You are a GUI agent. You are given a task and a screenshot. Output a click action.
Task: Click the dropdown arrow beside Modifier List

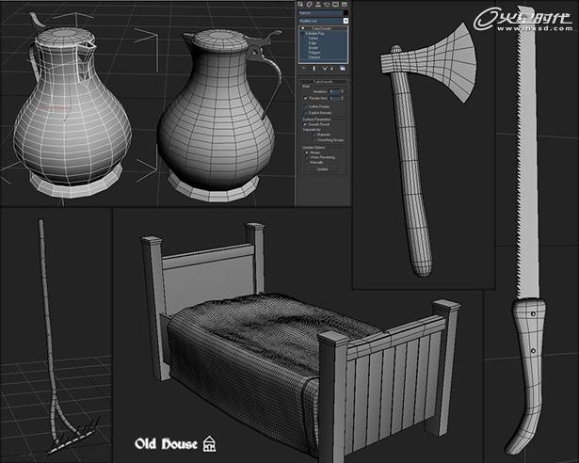point(346,21)
